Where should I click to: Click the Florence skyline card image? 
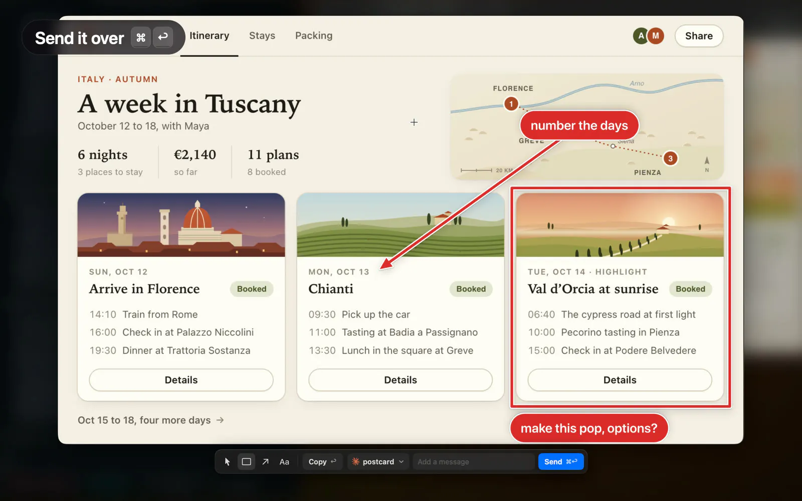click(x=181, y=225)
